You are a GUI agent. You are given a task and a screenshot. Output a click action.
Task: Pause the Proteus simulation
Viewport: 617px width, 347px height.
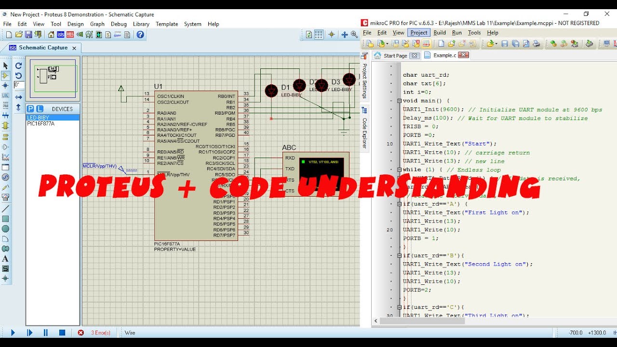pos(46,333)
